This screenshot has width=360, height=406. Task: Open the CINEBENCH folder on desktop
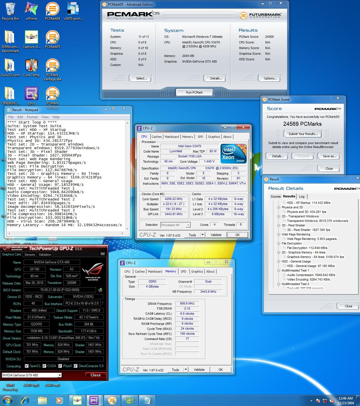coord(10,96)
